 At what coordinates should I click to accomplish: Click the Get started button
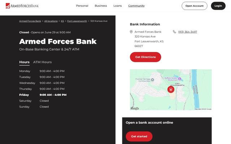pos(139,136)
